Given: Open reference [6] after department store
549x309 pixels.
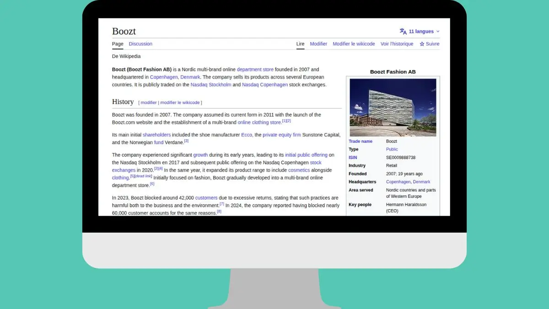Looking at the screenshot, I should 152,184.
